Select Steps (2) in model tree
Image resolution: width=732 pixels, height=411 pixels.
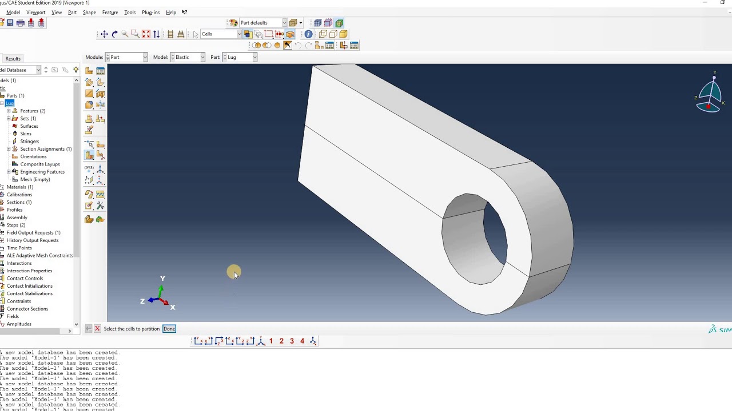[16, 225]
